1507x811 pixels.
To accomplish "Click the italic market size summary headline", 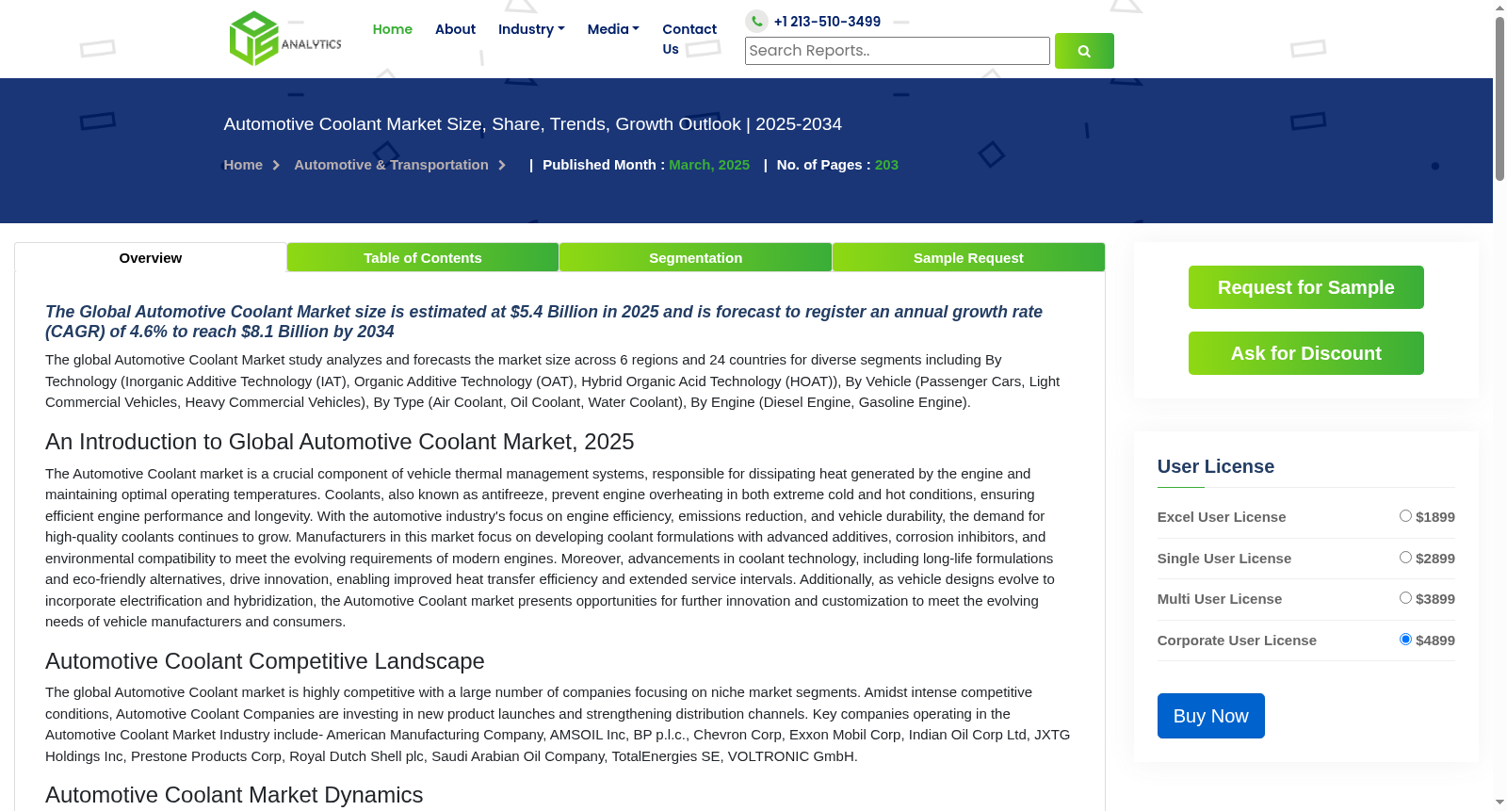I will click(544, 321).
